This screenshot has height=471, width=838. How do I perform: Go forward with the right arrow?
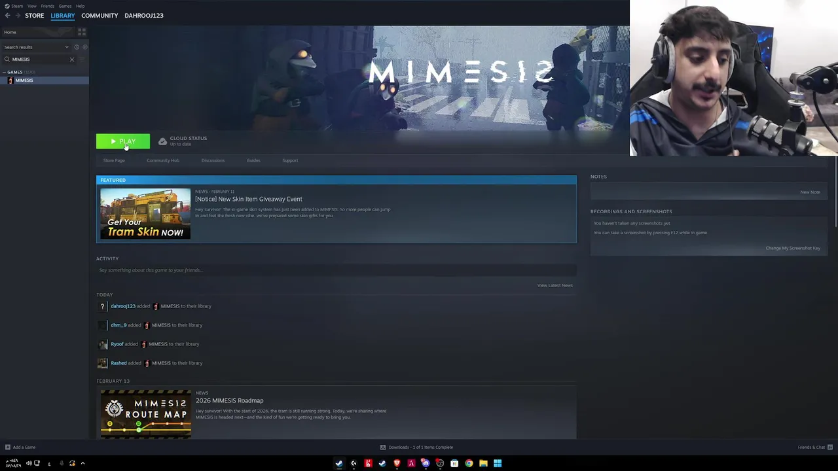pyautogui.click(x=18, y=15)
